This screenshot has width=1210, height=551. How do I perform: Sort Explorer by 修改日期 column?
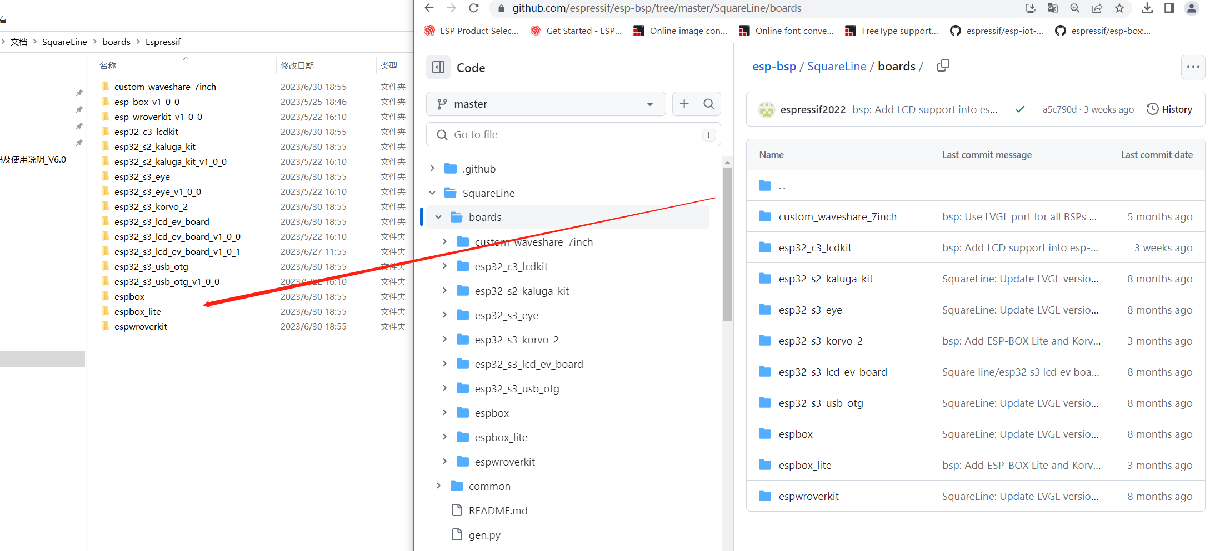(x=297, y=65)
